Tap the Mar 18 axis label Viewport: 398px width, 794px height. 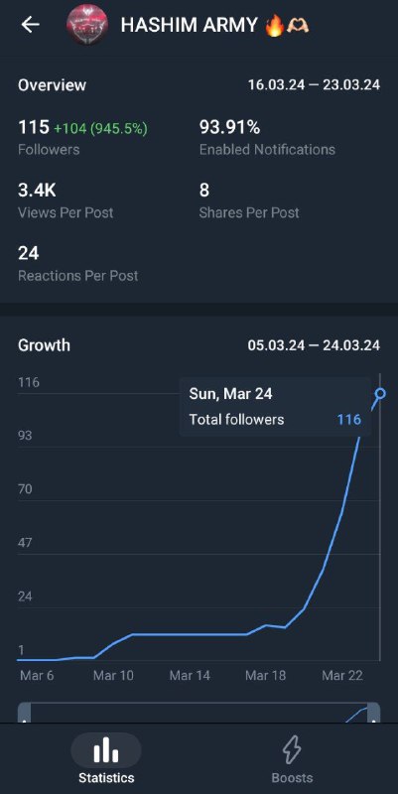point(265,675)
